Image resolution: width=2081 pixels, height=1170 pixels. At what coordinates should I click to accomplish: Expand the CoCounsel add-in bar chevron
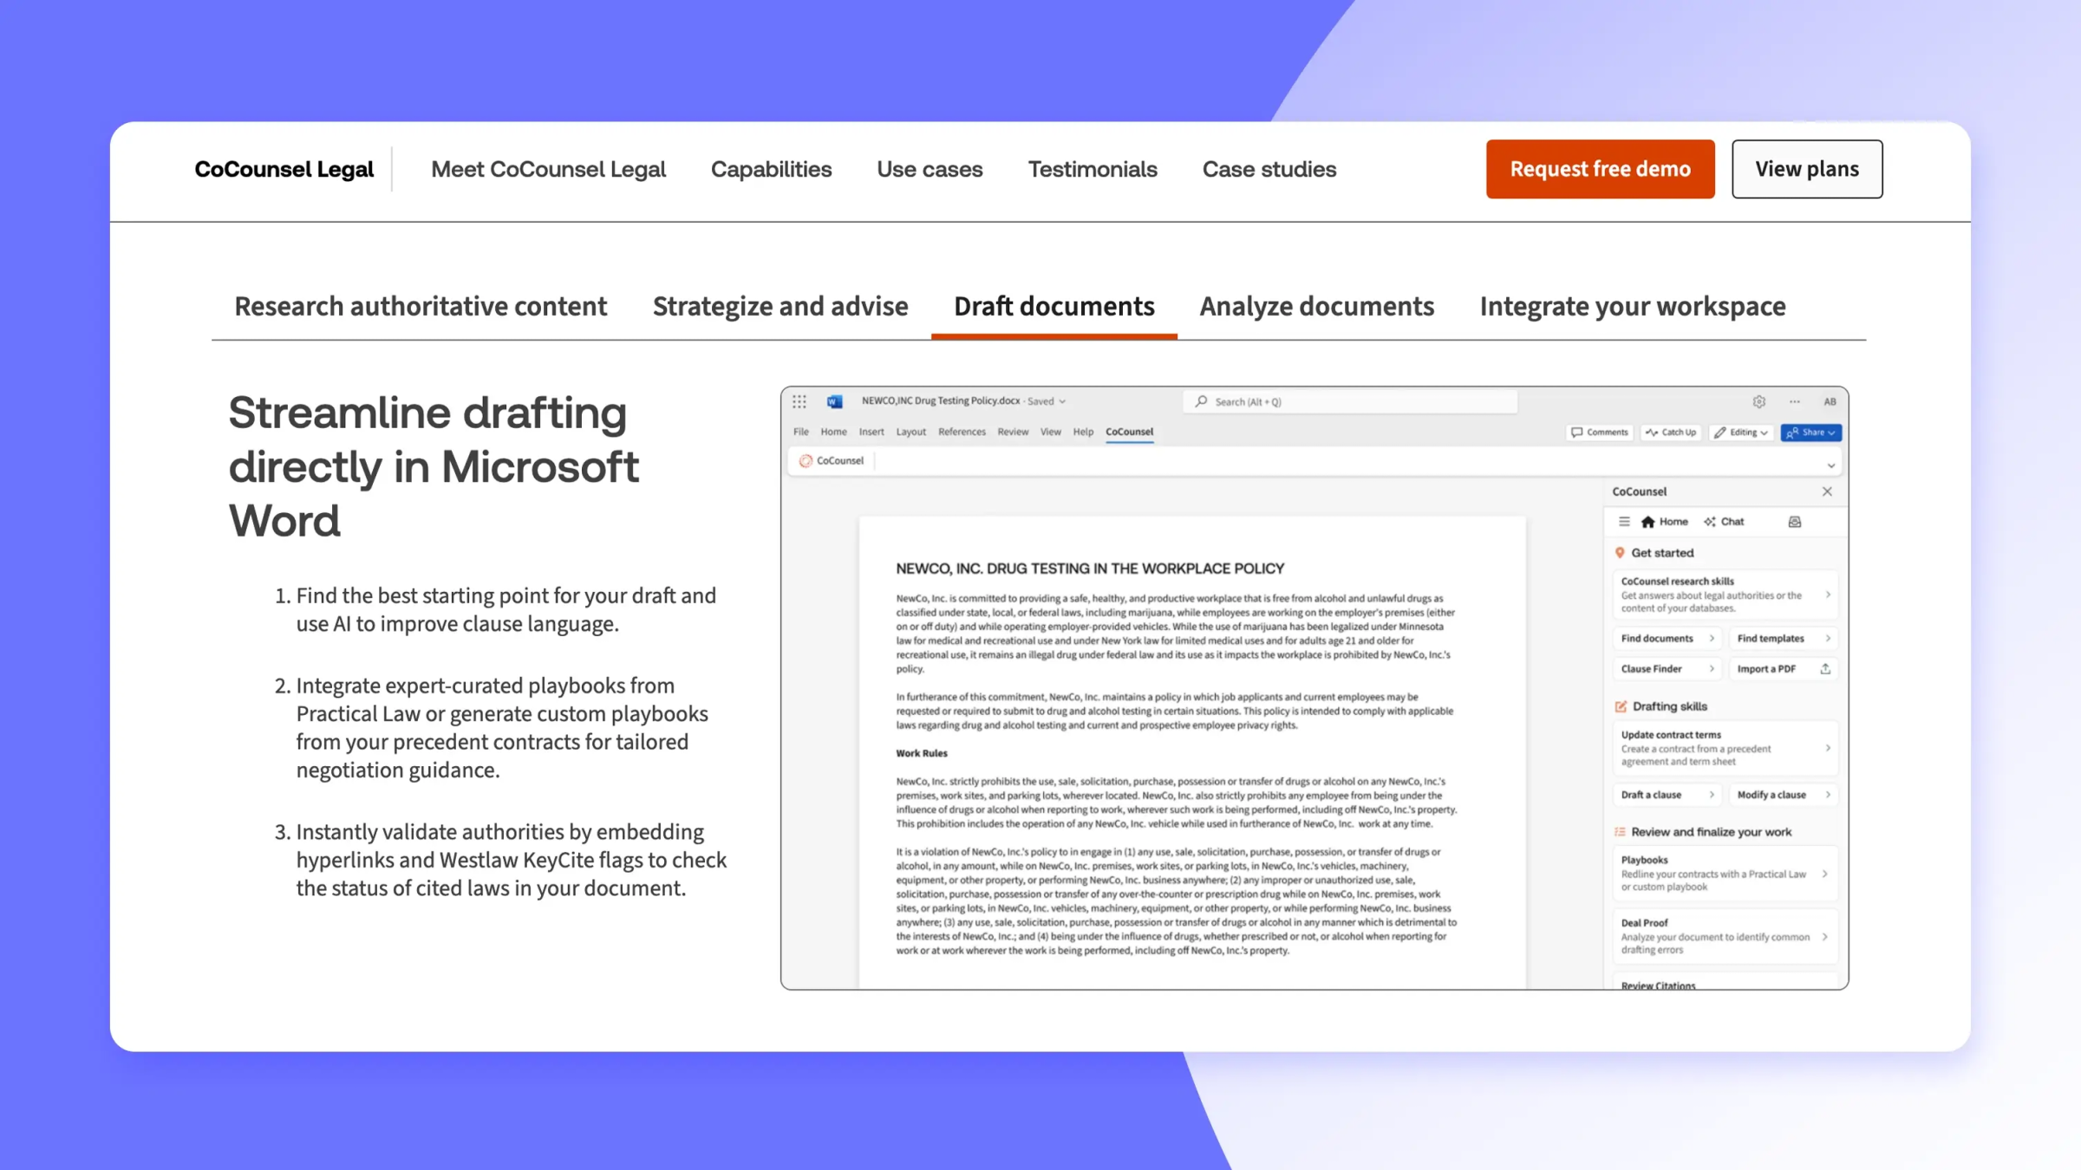[1832, 465]
